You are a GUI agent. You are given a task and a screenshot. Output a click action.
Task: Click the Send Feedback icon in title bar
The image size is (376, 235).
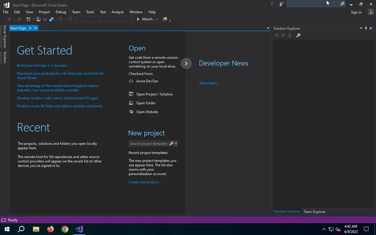pyautogui.click(x=281, y=4)
